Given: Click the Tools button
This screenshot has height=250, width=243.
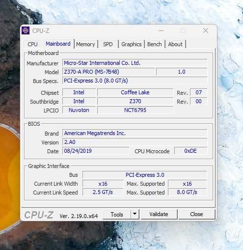Looking at the screenshot, I should (117, 214).
